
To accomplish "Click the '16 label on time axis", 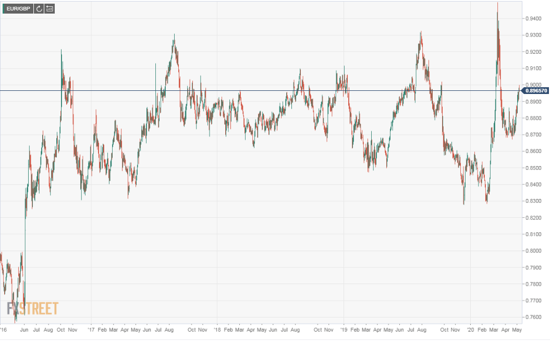I will tap(4, 330).
